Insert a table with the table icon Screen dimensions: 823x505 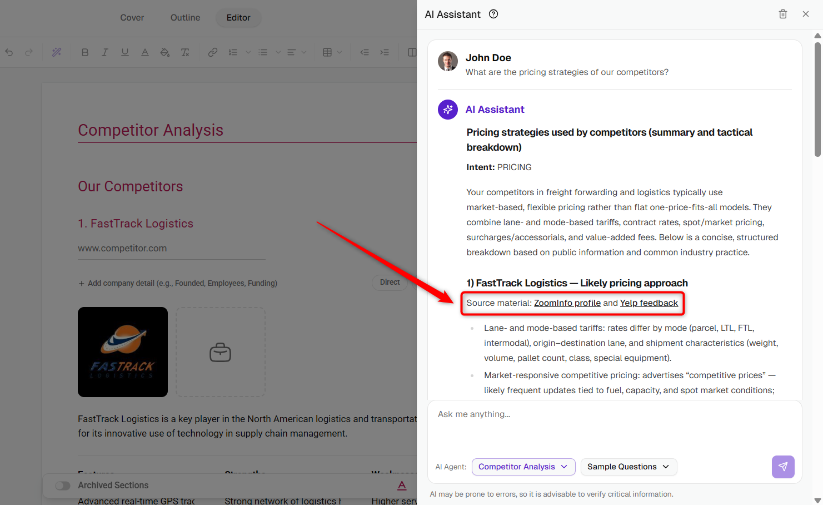(x=327, y=52)
